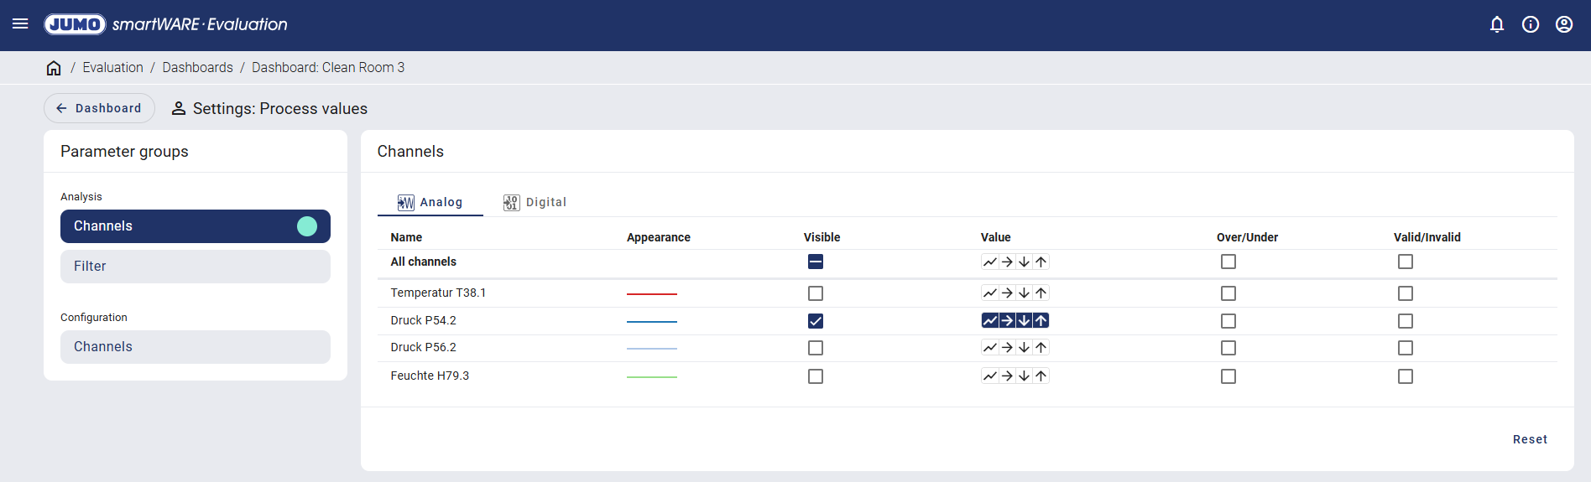
Task: Open the user account icon
Action: click(1564, 24)
